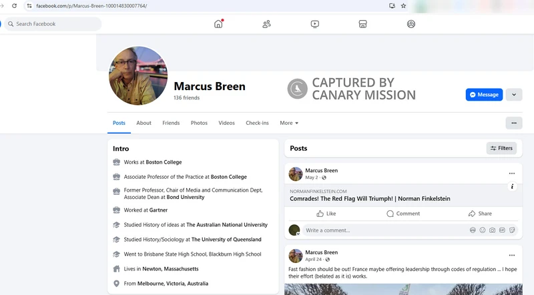The image size is (534, 295).
Task: Open options menu for the May 2 post
Action: pyautogui.click(x=512, y=174)
